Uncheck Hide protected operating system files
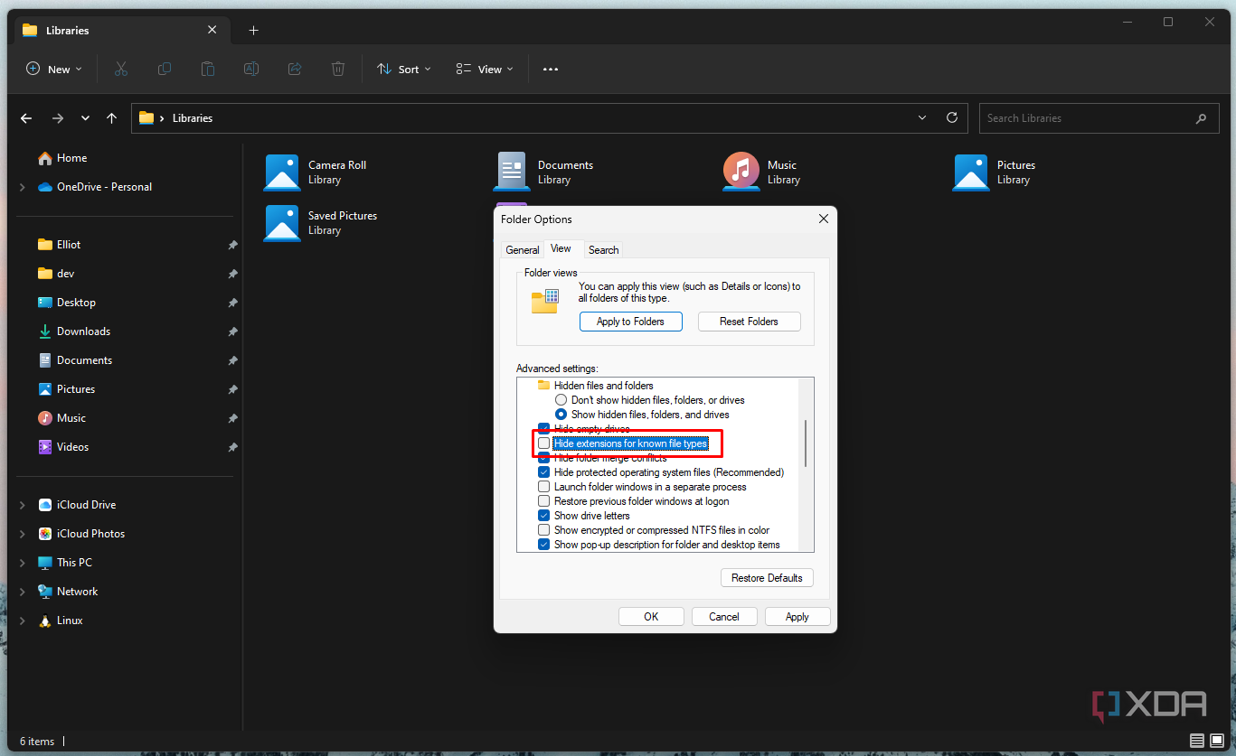 543,472
